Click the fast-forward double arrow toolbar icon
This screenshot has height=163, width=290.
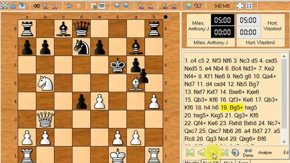coord(69,6)
